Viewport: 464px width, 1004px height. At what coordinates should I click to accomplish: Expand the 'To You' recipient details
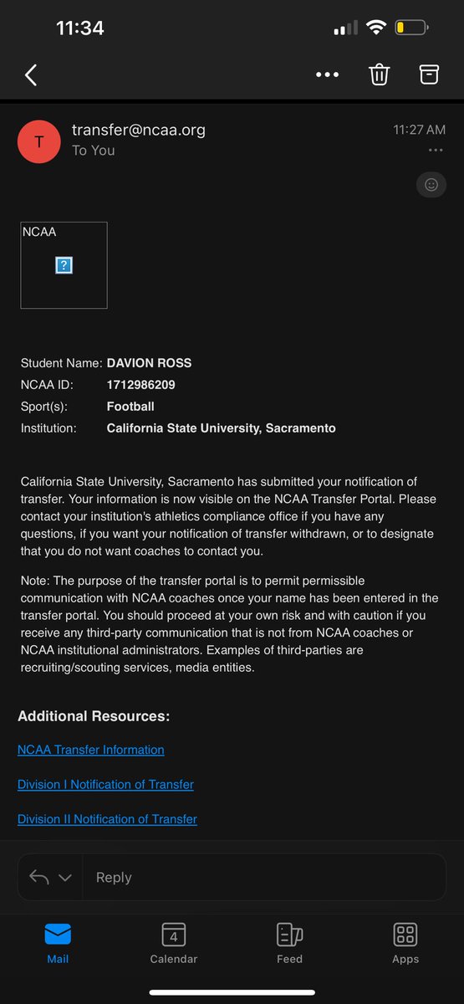(x=94, y=151)
